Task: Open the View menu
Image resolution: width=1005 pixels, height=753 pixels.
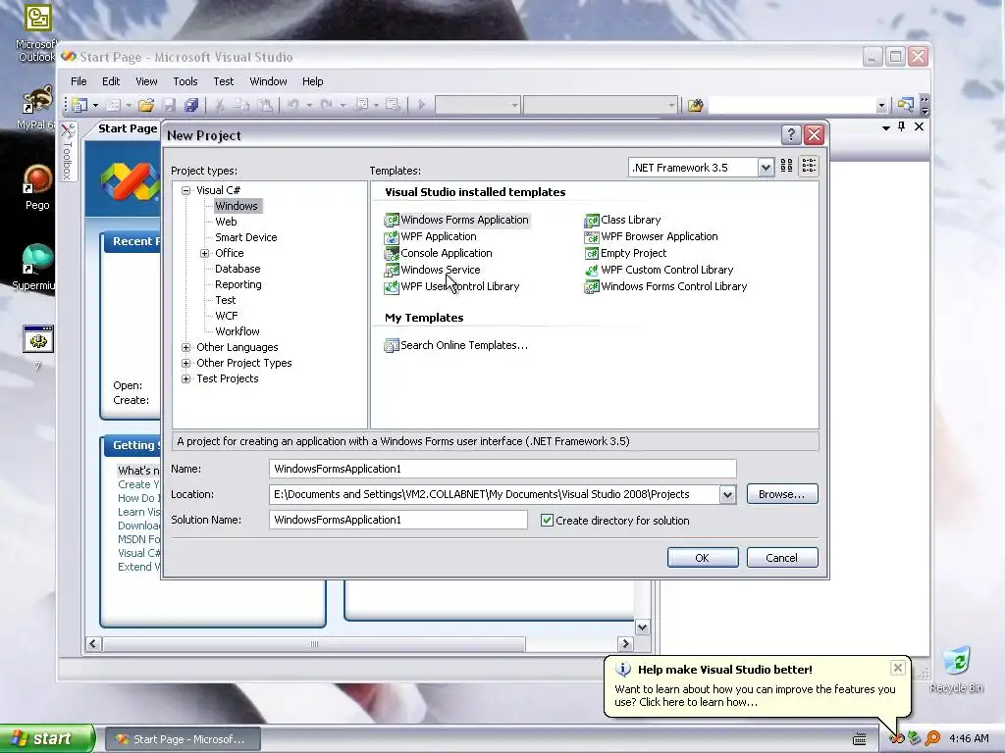Action: click(146, 81)
